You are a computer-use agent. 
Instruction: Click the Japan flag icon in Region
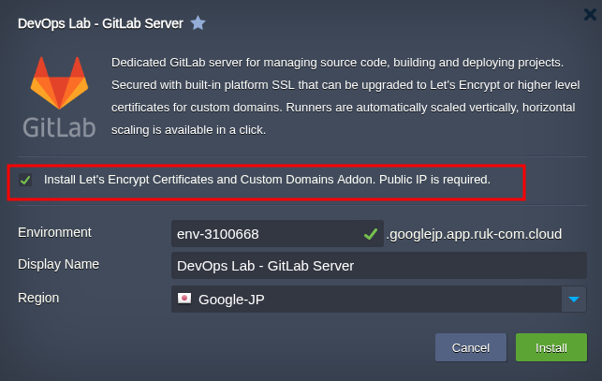[x=184, y=299]
